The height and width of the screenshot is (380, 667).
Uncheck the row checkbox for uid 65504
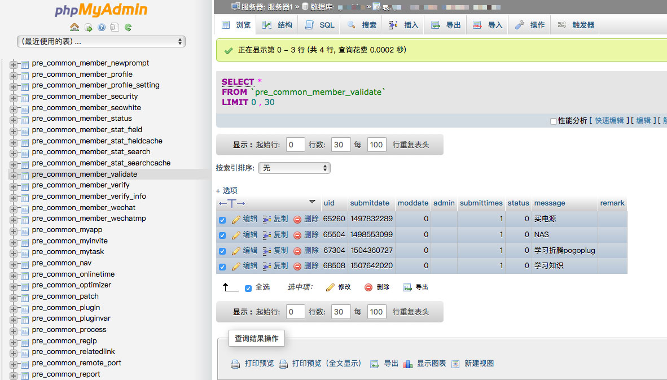pos(222,235)
